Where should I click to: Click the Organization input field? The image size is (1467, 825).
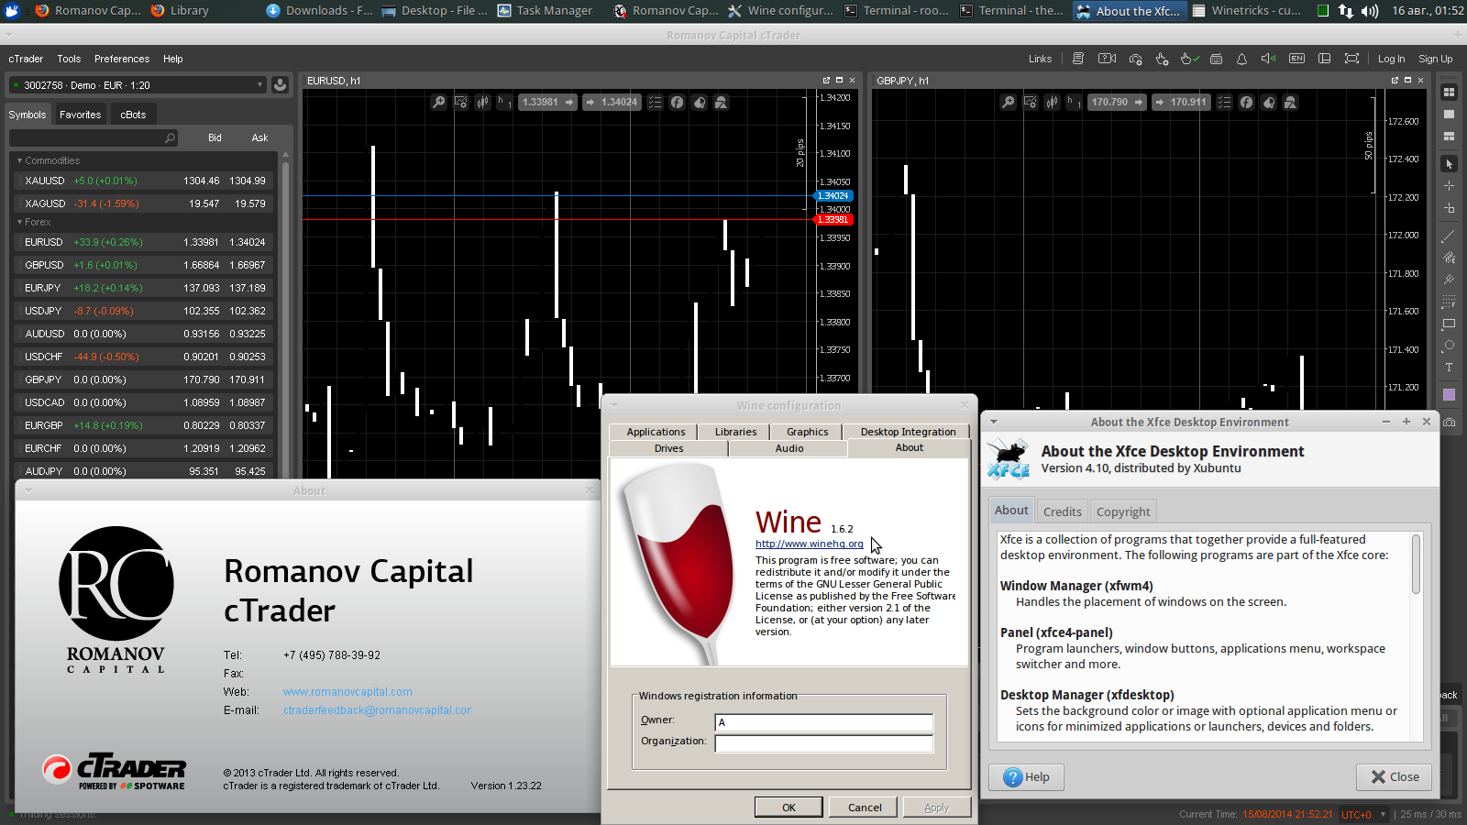click(x=824, y=743)
